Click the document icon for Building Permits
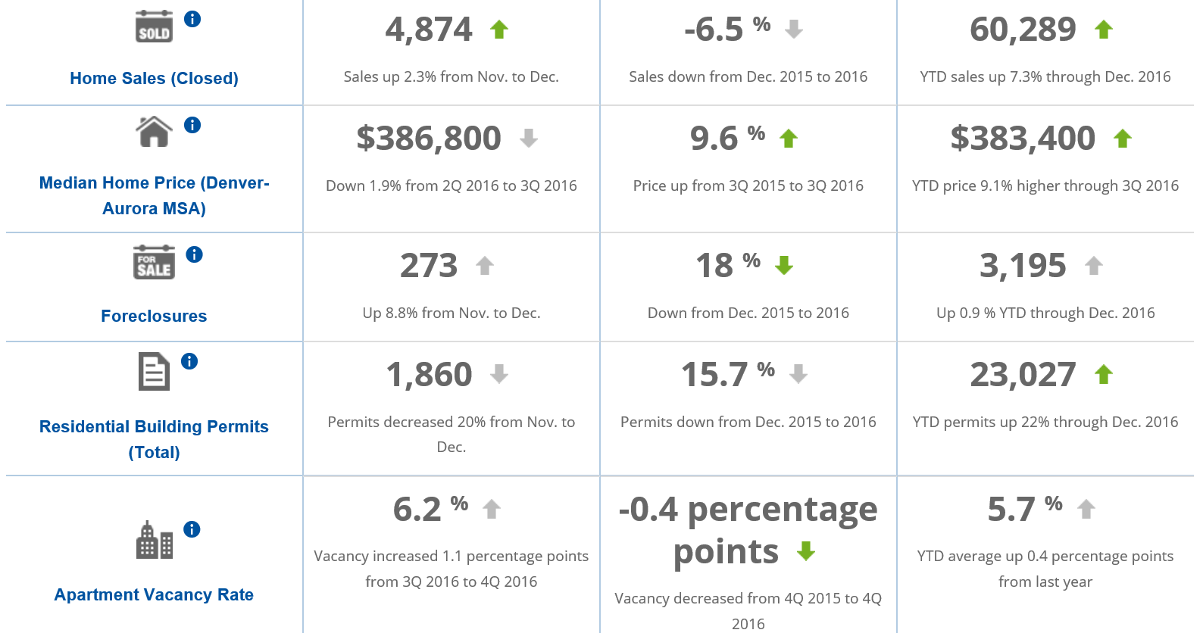Viewport: 1203px width, 633px height. click(154, 372)
